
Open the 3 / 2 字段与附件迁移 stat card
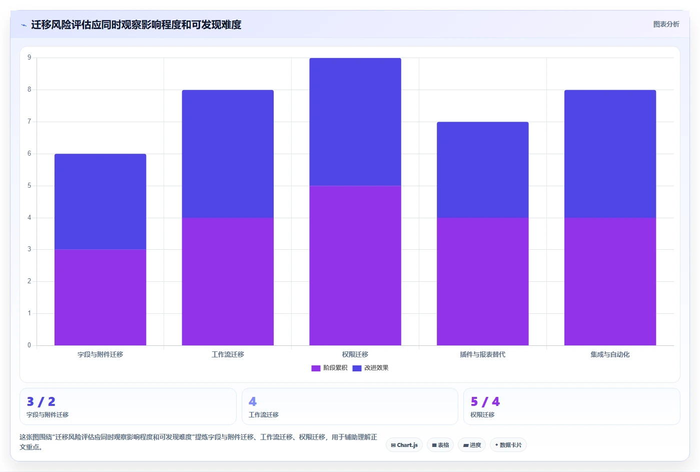point(128,406)
